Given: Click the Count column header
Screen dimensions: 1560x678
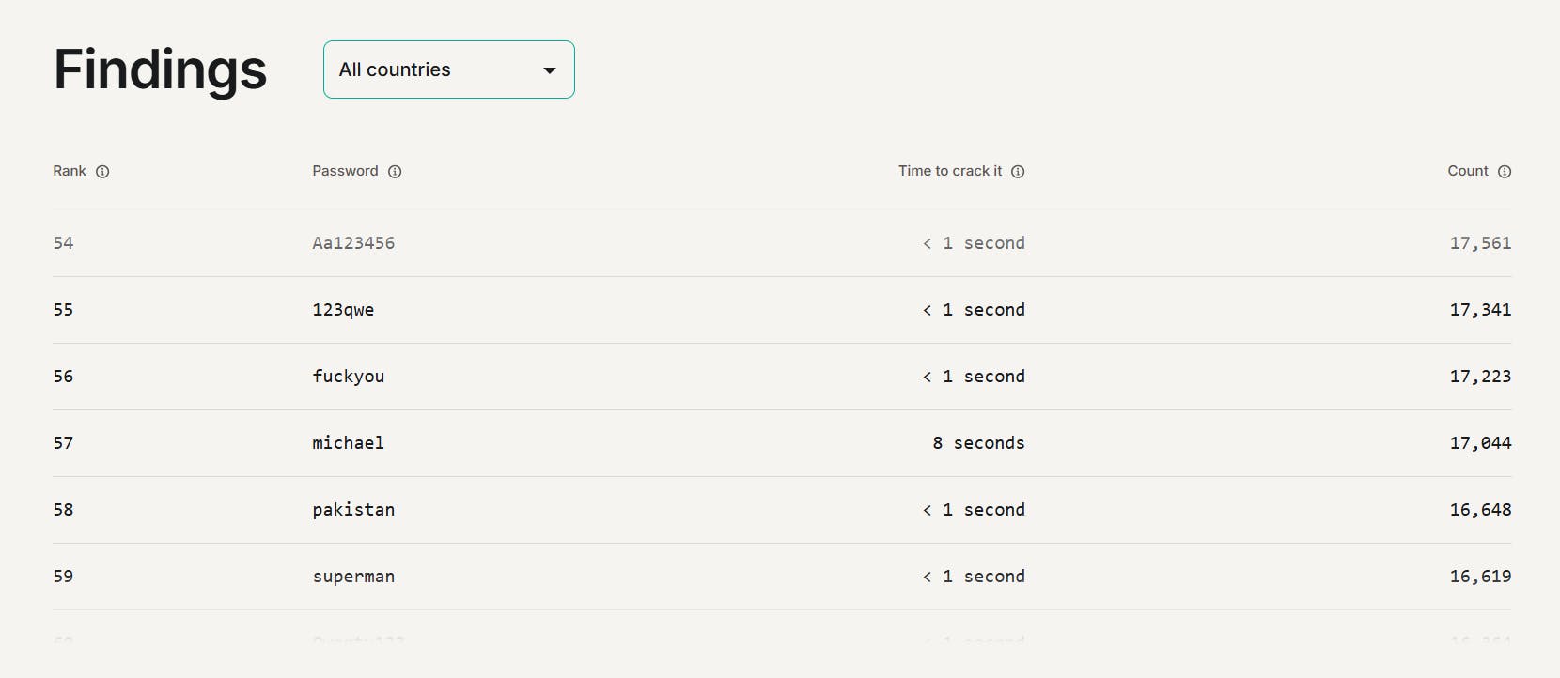Looking at the screenshot, I should (1468, 171).
